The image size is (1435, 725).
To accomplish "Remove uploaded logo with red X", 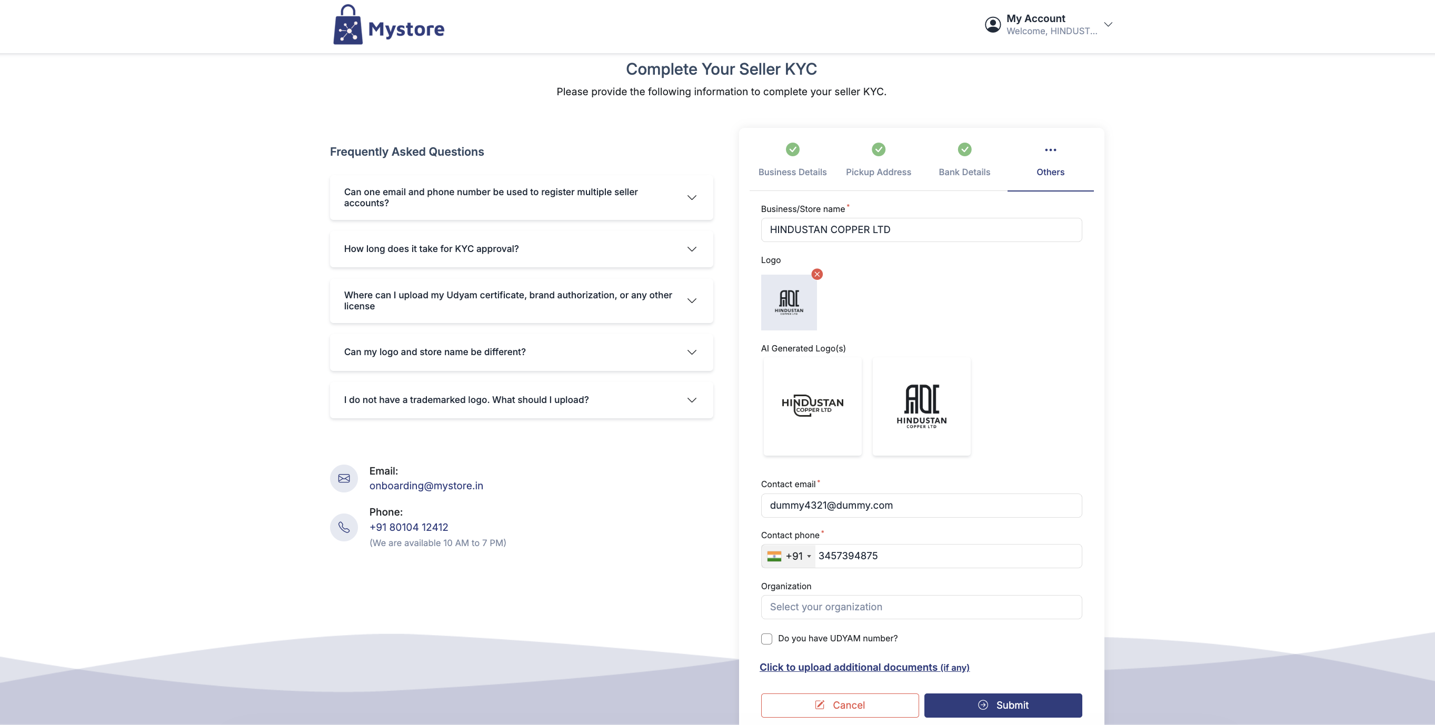I will [x=816, y=274].
